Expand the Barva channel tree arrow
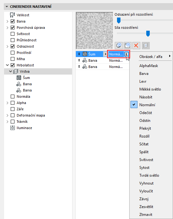The width and height of the screenshot is (173, 219). [x=8, y=21]
